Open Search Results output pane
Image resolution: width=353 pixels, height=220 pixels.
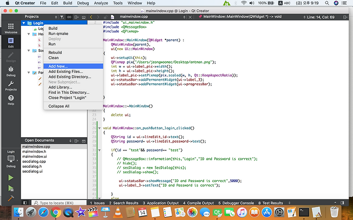coord(124,203)
